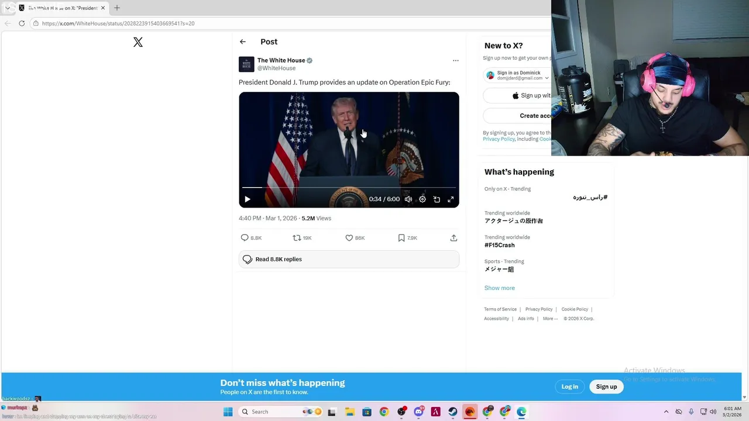Click the Create account button

(517, 116)
